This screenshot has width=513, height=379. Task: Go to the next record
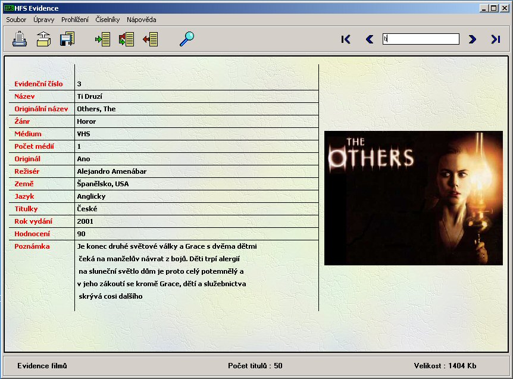click(x=472, y=39)
